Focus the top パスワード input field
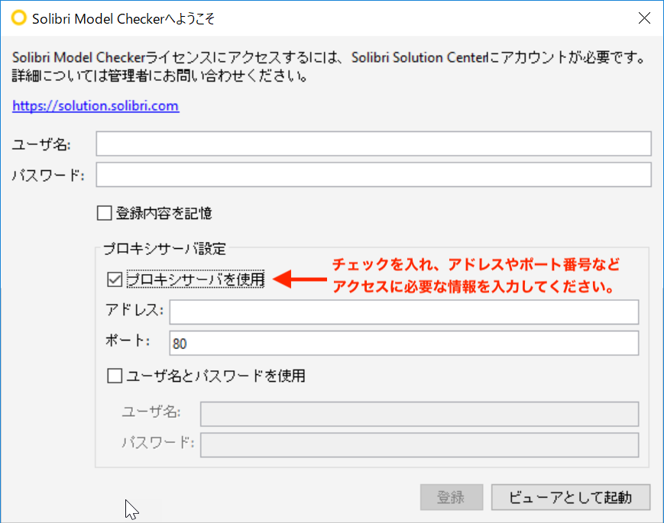Screen dimensions: 664x523 (374, 174)
